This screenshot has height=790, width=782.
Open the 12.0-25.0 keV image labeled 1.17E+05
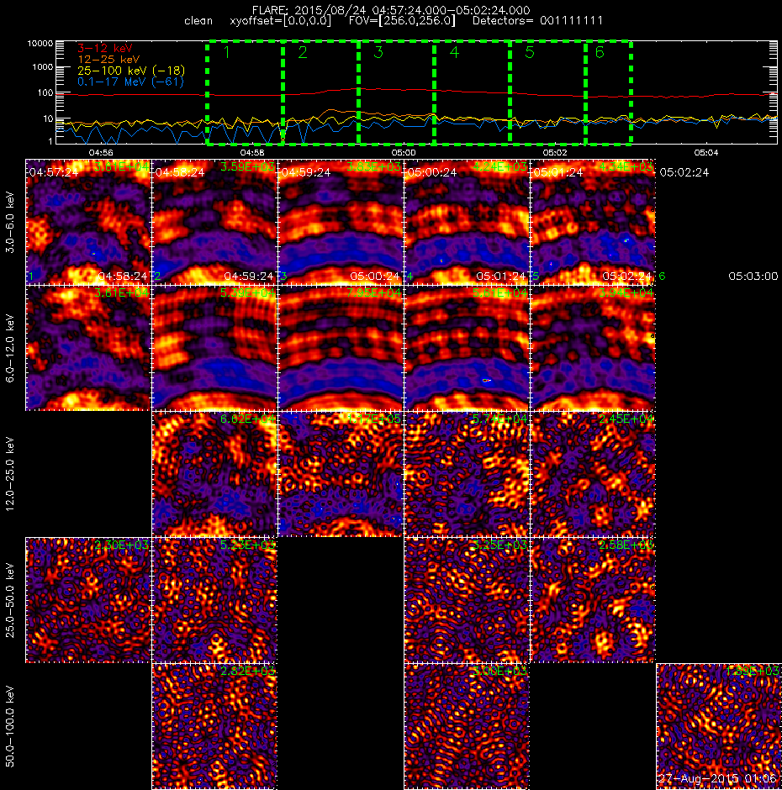[341, 474]
